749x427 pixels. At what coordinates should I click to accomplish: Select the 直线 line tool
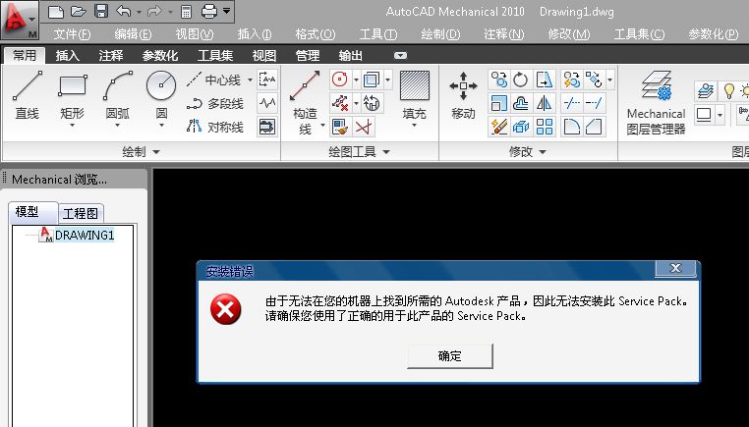27,95
